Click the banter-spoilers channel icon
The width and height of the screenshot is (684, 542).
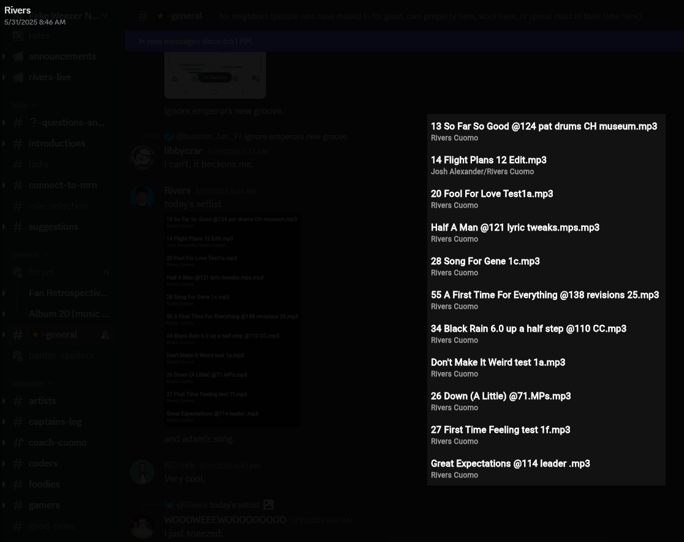tap(18, 356)
